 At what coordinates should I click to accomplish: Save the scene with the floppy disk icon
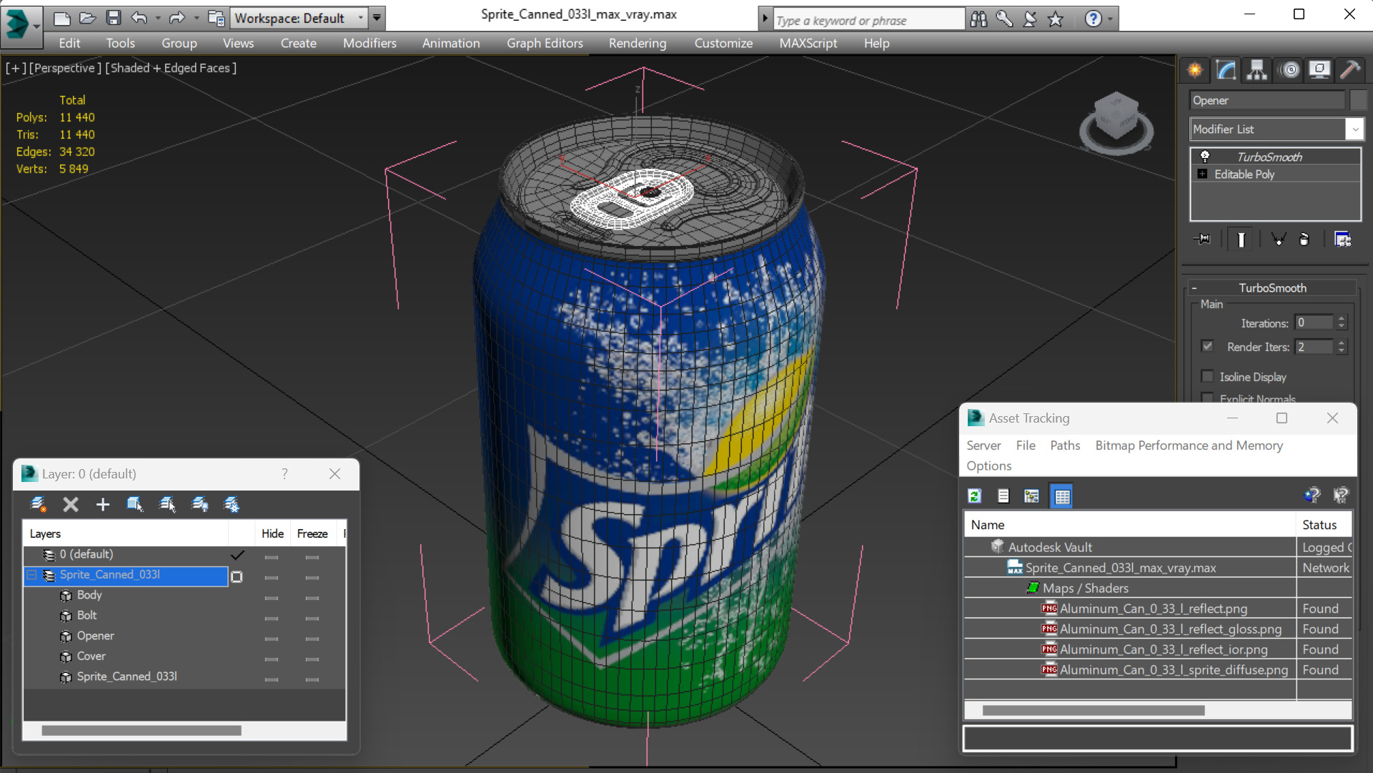coord(114,18)
